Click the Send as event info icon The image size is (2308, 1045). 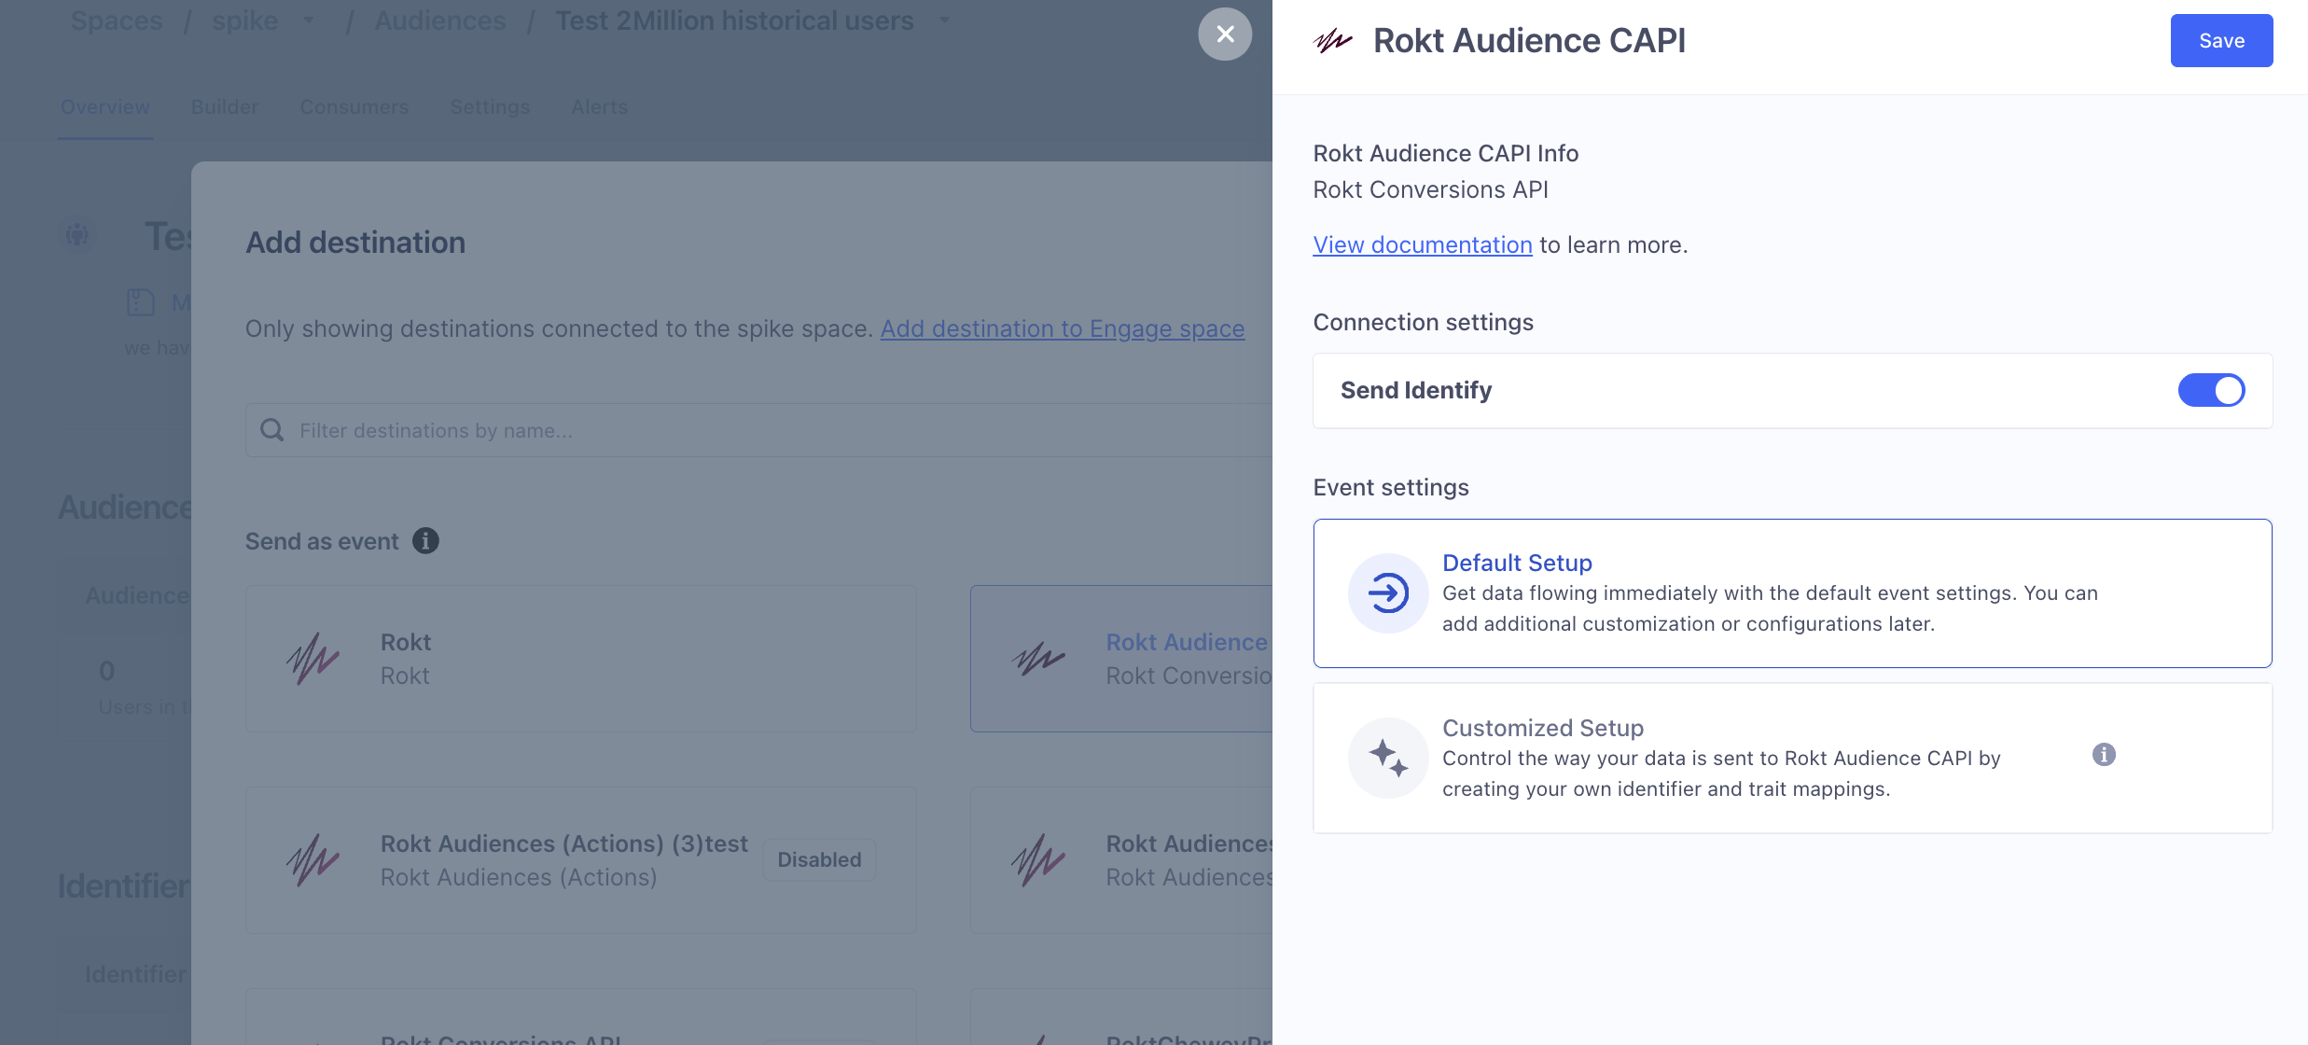click(x=425, y=541)
